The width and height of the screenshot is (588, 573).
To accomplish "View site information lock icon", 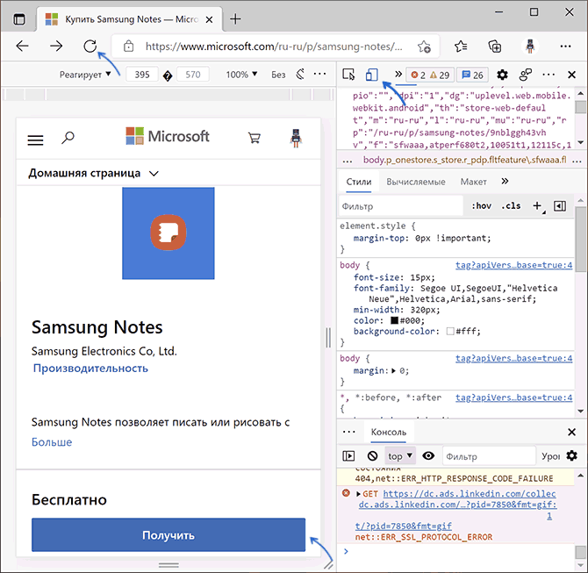I will [x=129, y=47].
